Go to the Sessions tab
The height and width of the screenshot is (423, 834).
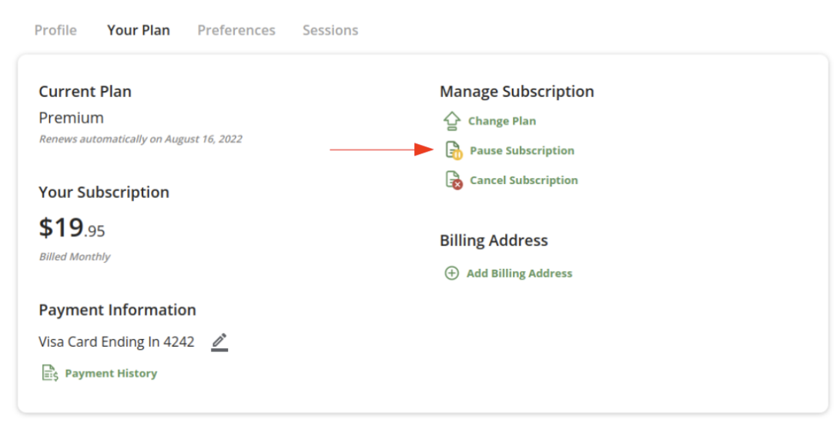click(x=330, y=30)
